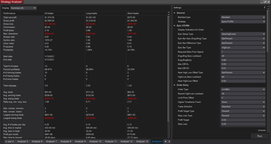This screenshot has width=271, height=144.
Task: Collapse the General settings section
Action: coord(175,13)
